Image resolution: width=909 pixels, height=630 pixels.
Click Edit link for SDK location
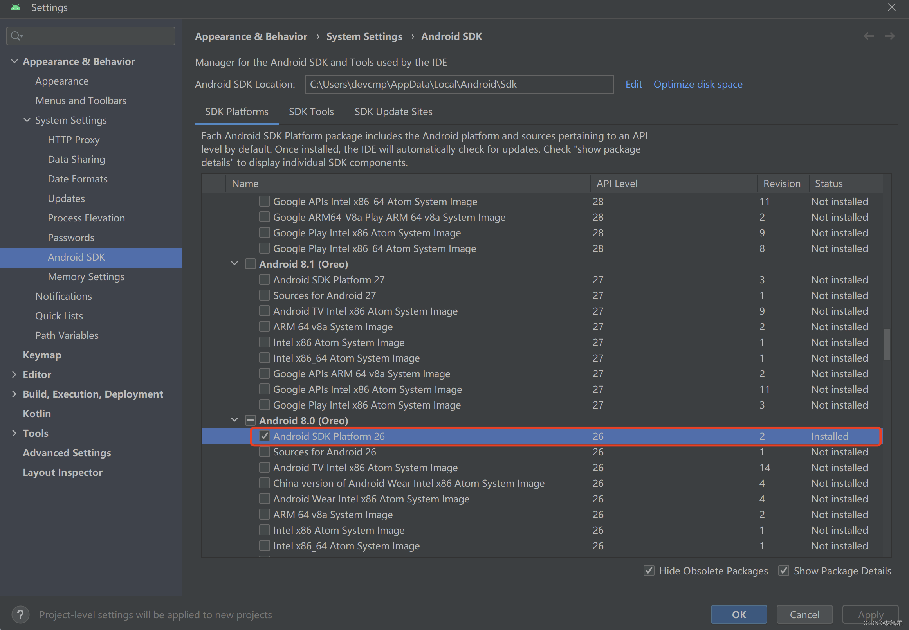(633, 84)
